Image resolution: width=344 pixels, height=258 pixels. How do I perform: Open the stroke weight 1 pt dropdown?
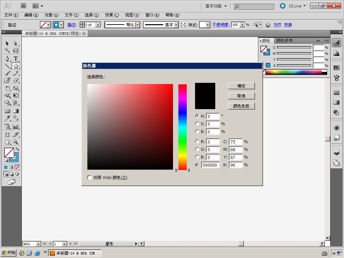point(98,25)
